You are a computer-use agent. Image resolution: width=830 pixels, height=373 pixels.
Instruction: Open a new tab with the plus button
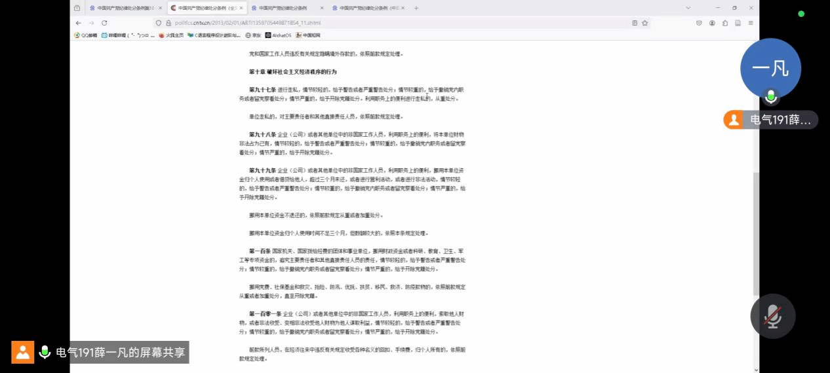click(416, 8)
